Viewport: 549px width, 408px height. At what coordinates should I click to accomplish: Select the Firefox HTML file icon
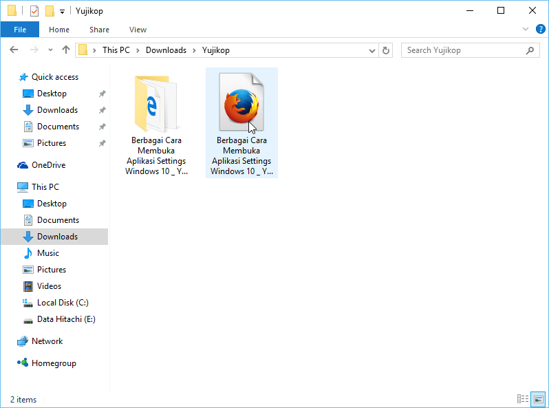pyautogui.click(x=241, y=102)
